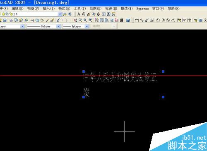207x151 pixels.
Task: Open the Express menu
Action: click(x=142, y=9)
